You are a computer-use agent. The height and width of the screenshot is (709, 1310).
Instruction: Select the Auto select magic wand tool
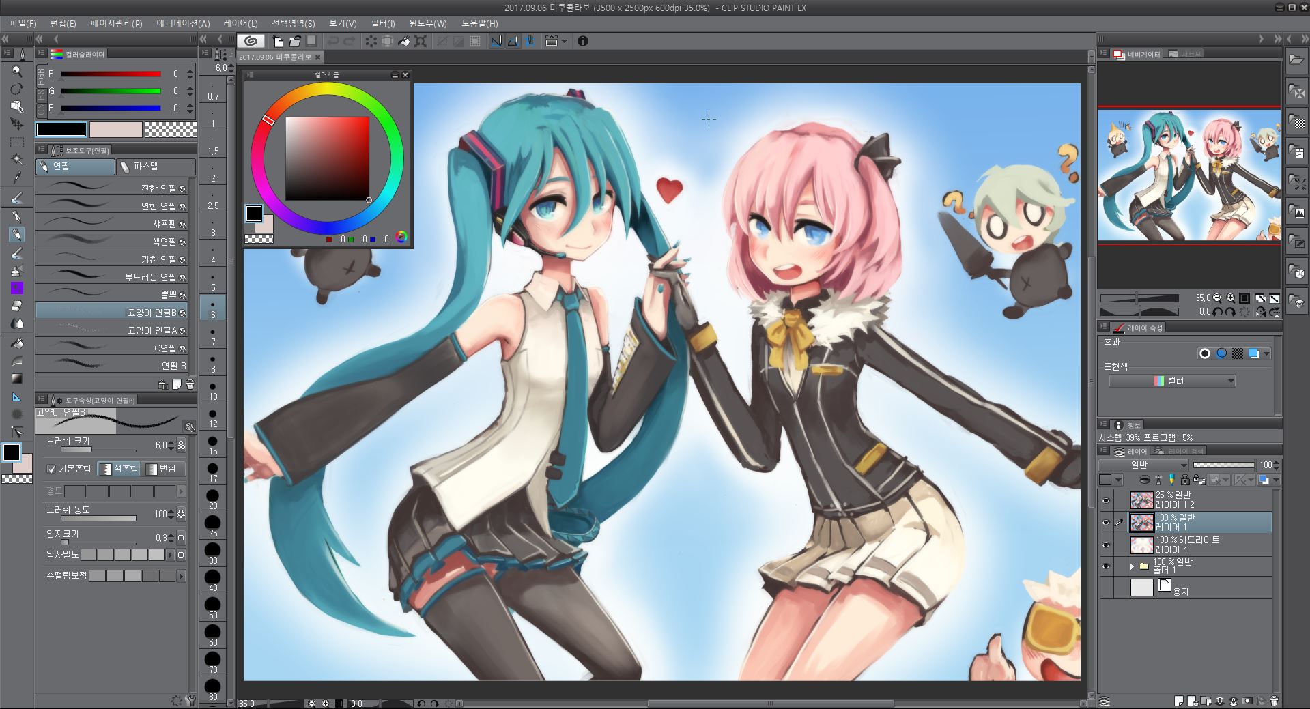17,160
